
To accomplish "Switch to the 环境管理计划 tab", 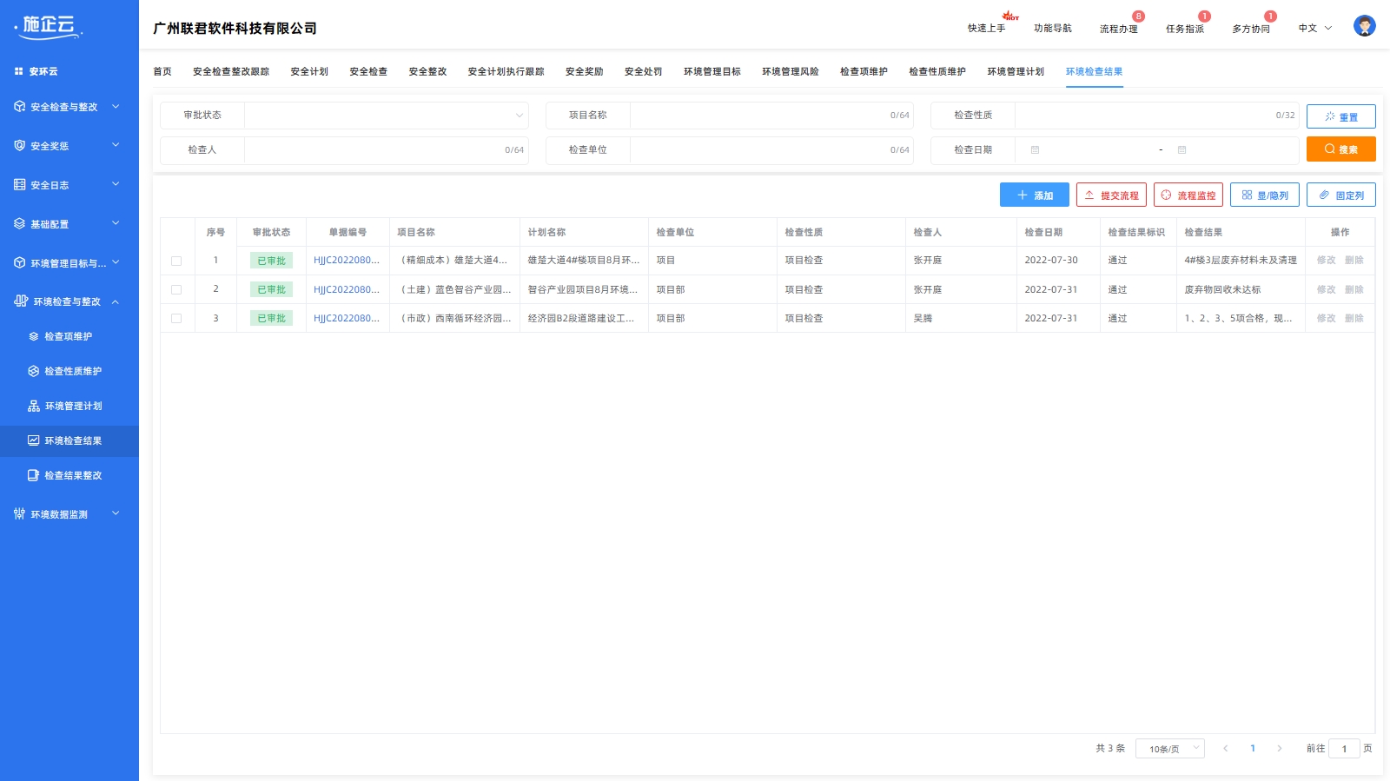I will pyautogui.click(x=1016, y=71).
